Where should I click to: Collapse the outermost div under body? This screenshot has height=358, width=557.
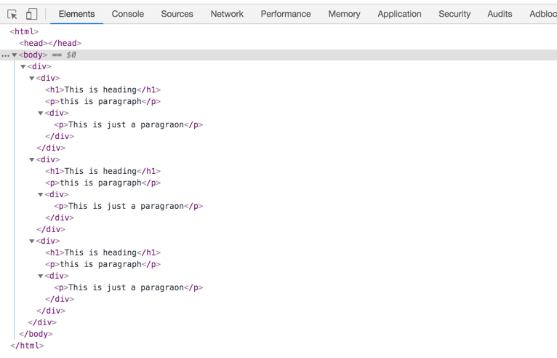tap(23, 66)
